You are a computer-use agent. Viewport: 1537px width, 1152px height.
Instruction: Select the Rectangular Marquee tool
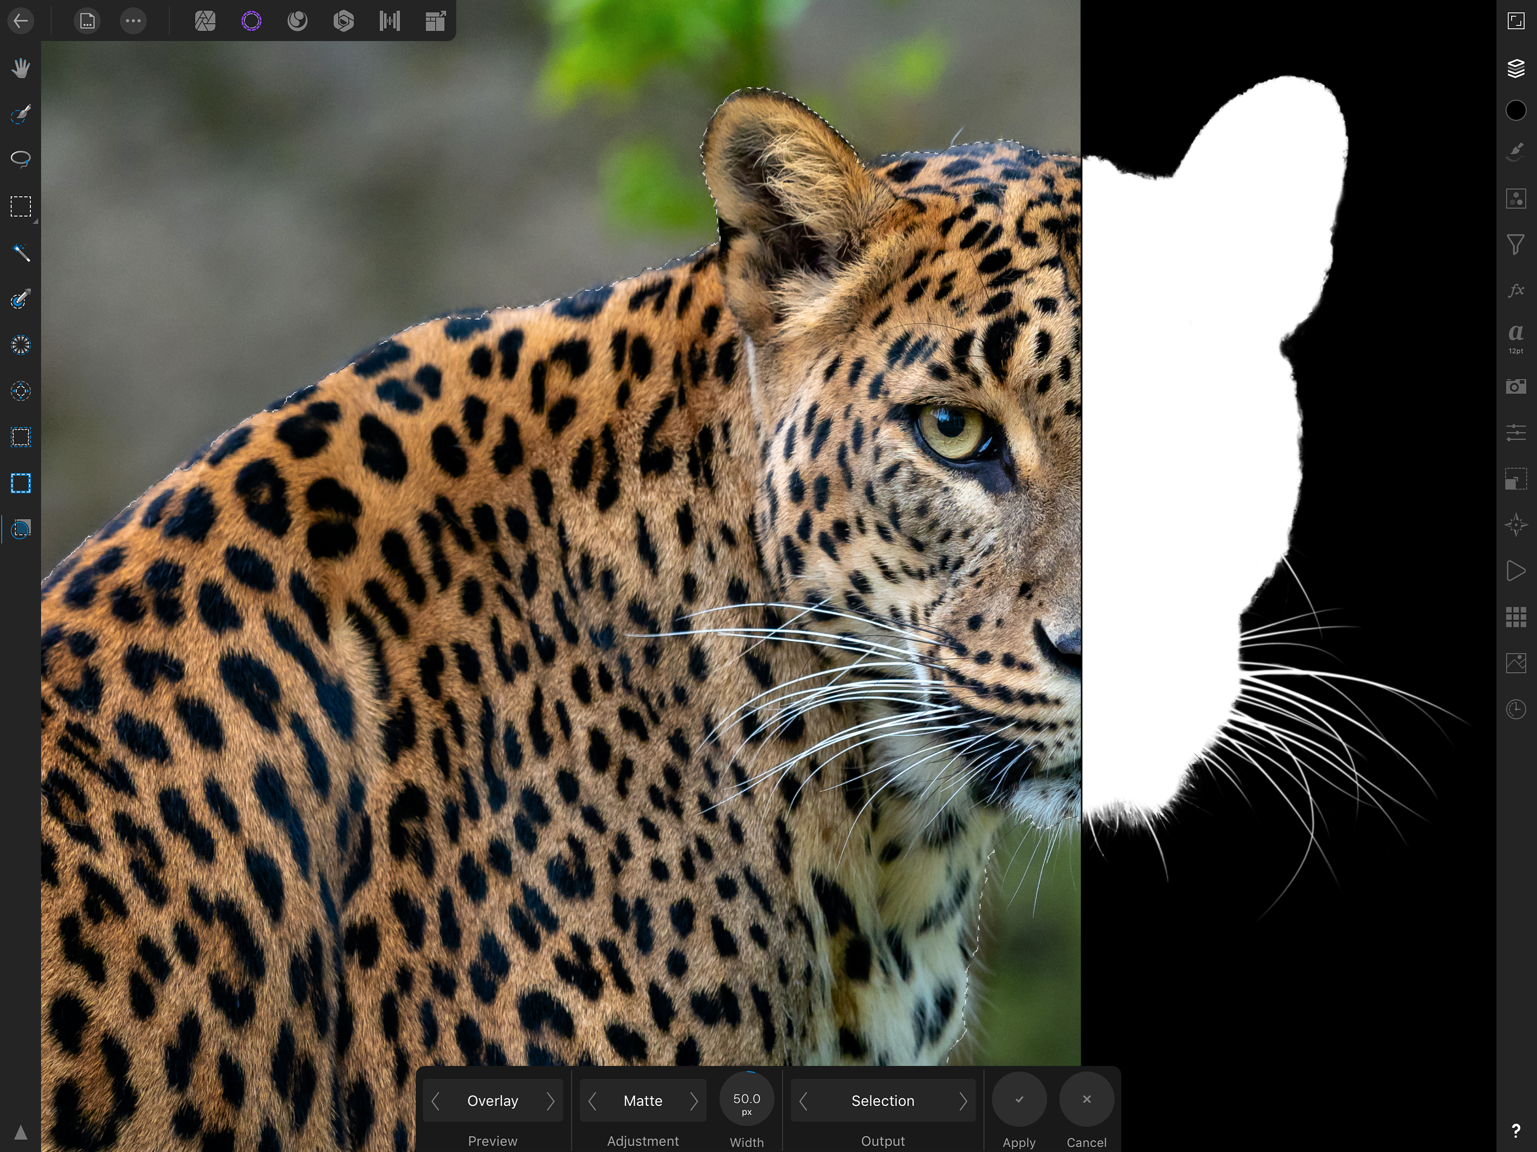(21, 206)
